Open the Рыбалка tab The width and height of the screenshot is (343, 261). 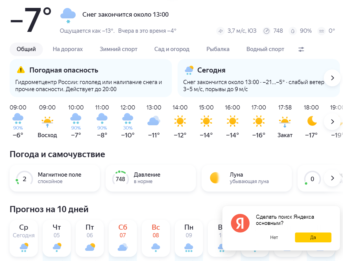click(218, 49)
